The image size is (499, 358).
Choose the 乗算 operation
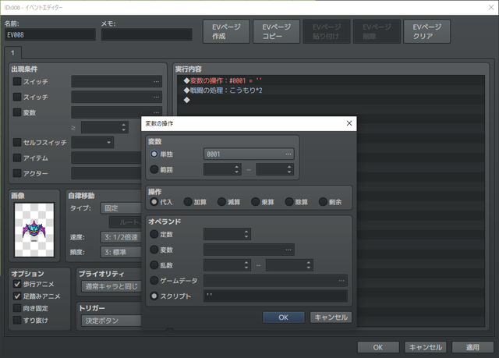tap(255, 202)
